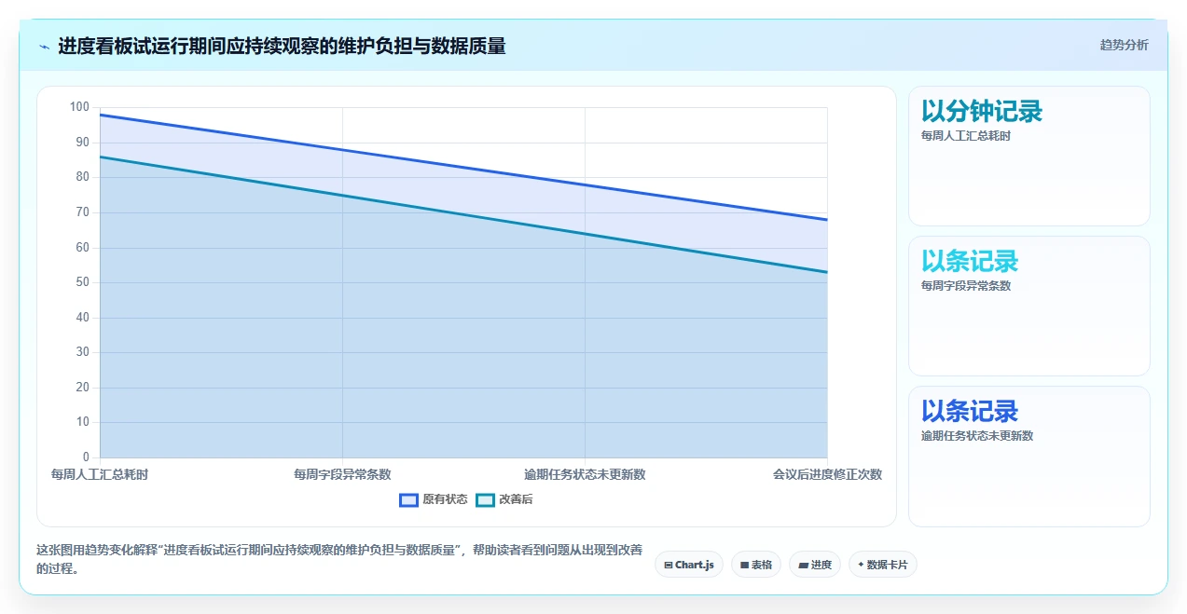Viewport: 1187px width, 614px height.
Task: Click the y-axis value 100
Action: [x=79, y=107]
